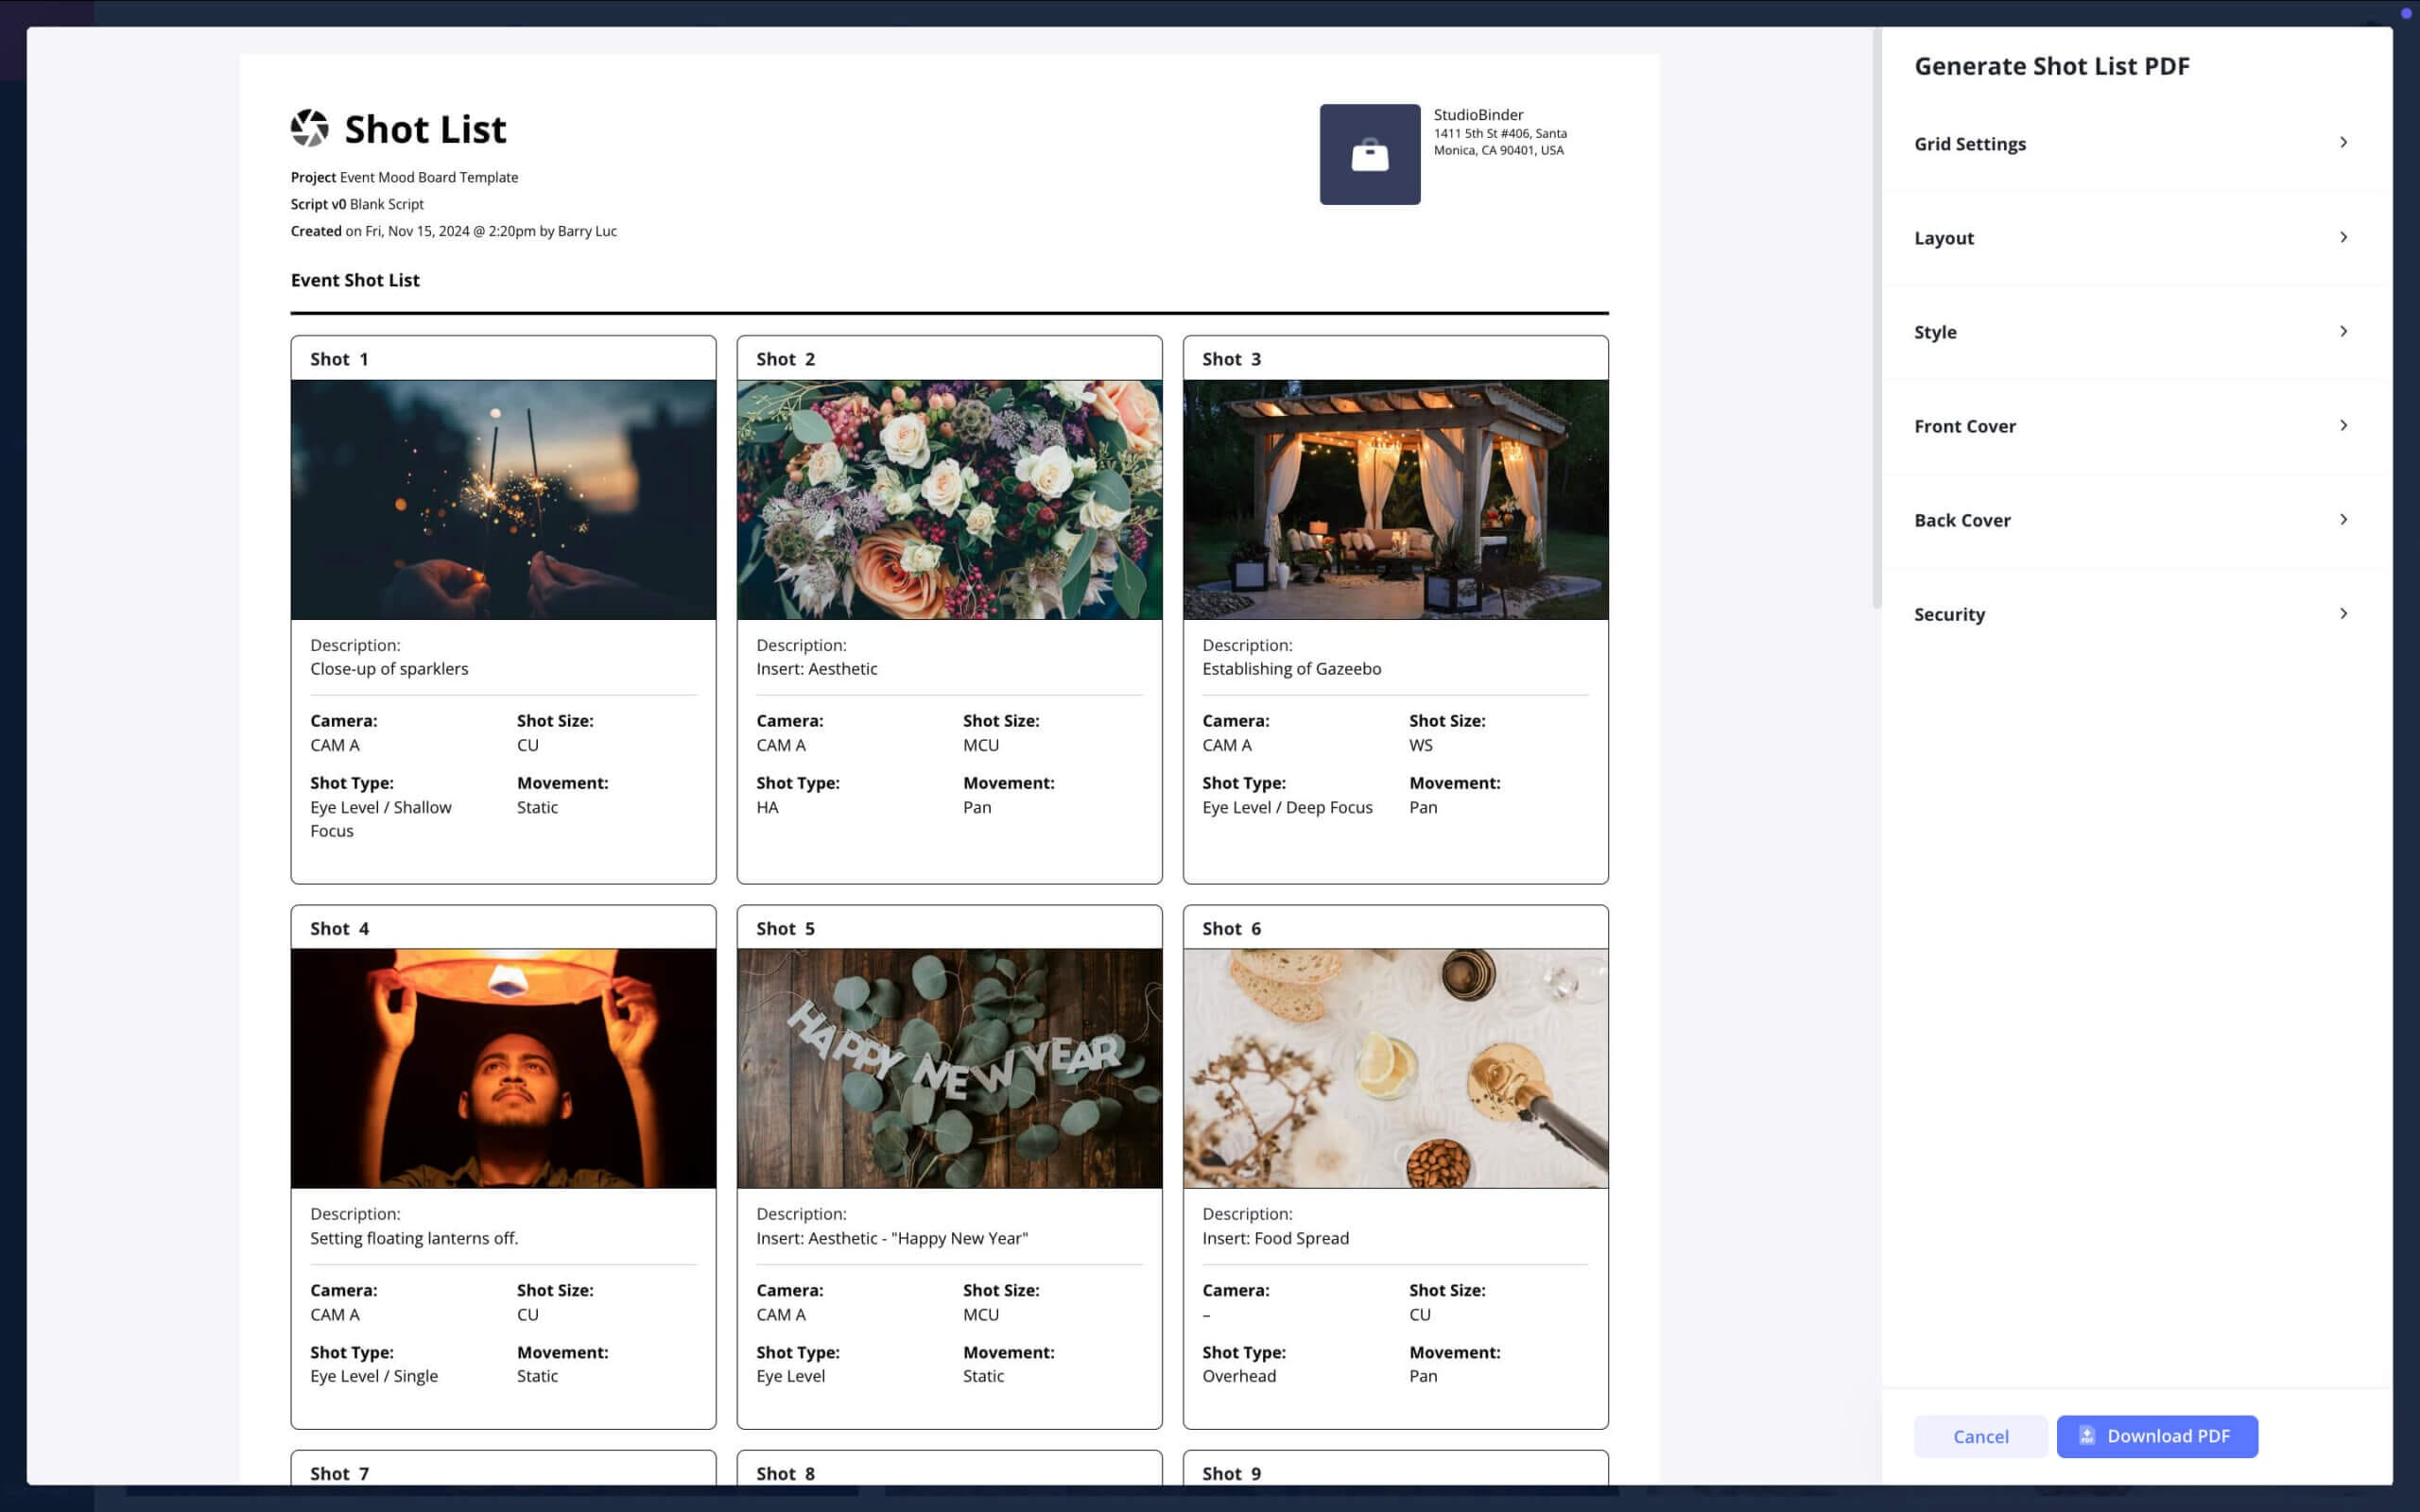
Task: Select the Shot 6 food spread thumbnail
Action: click(x=1395, y=1068)
